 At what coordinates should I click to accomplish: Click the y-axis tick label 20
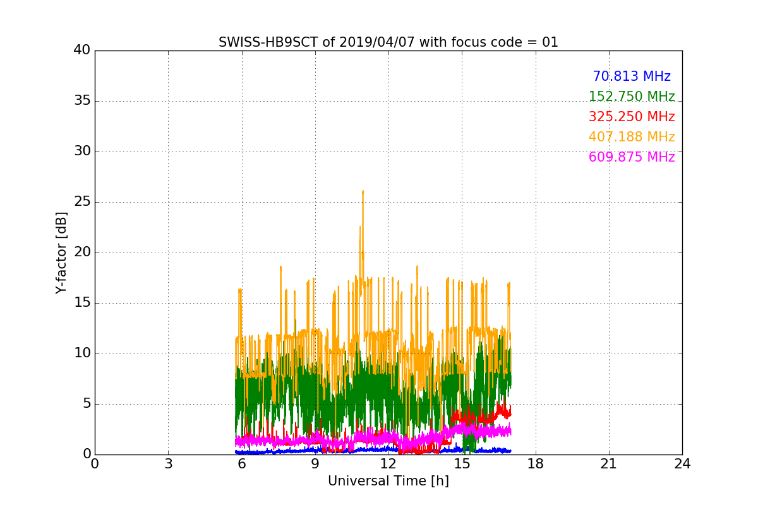point(82,252)
